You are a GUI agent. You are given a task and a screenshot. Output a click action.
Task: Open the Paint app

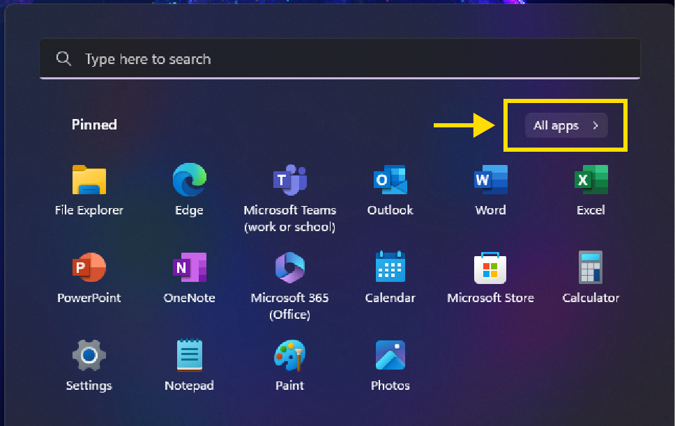pos(290,356)
